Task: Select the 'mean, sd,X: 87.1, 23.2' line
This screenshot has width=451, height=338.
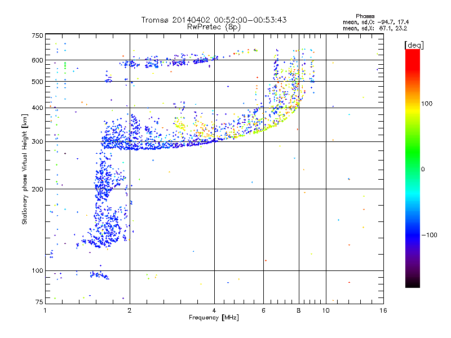Action: 375,29
